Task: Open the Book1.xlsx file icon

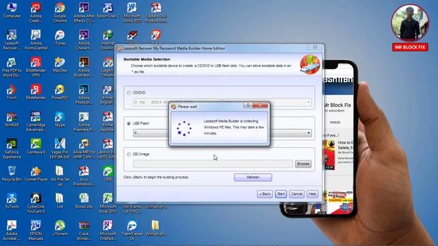Action: (x=83, y=201)
